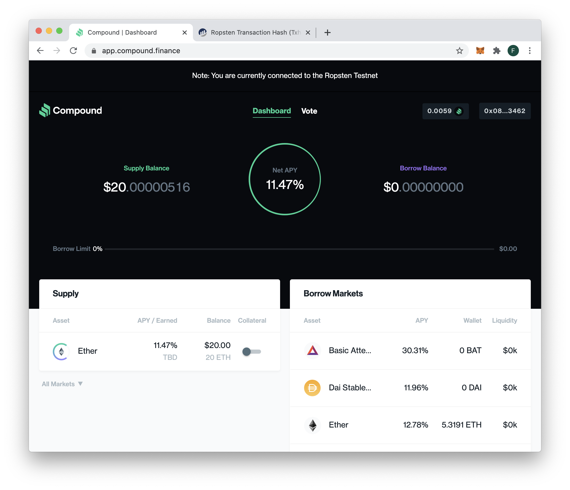The height and width of the screenshot is (490, 570).
Task: Click the app.compound.finance address bar
Action: pos(276,51)
